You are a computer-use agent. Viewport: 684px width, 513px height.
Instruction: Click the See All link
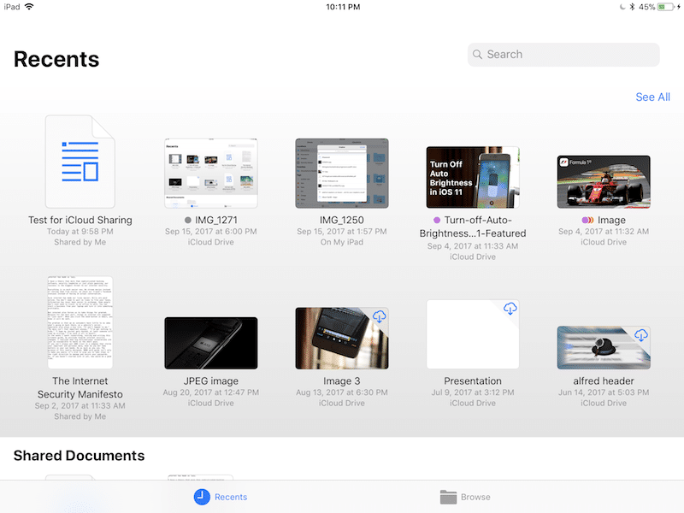click(652, 97)
